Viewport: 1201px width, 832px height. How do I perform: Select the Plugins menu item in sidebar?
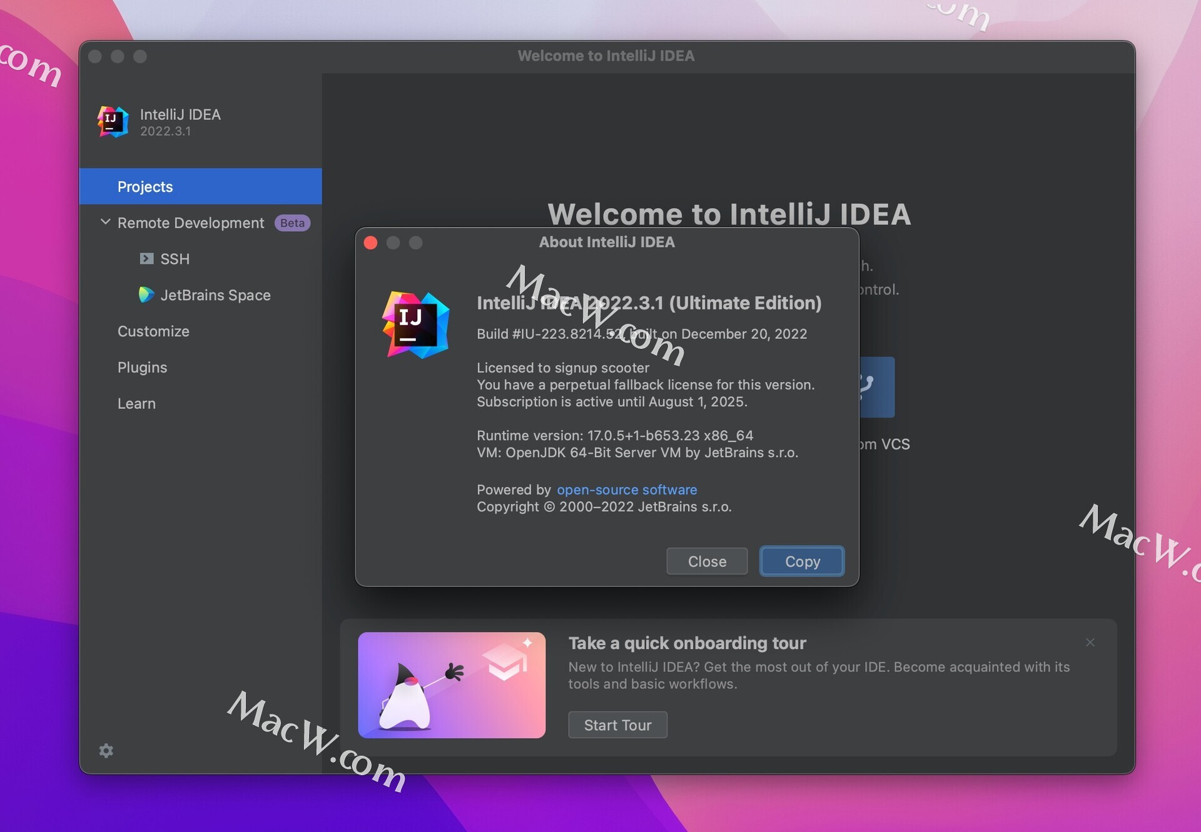[143, 367]
